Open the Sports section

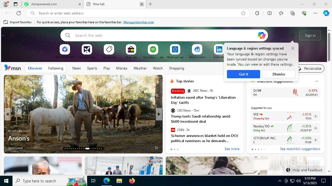92,68
